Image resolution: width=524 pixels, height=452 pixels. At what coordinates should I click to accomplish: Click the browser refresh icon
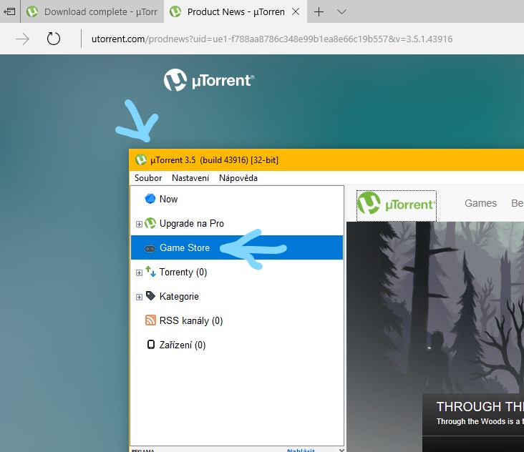pos(54,39)
